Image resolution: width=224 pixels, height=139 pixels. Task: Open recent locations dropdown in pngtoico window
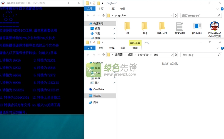99,15
